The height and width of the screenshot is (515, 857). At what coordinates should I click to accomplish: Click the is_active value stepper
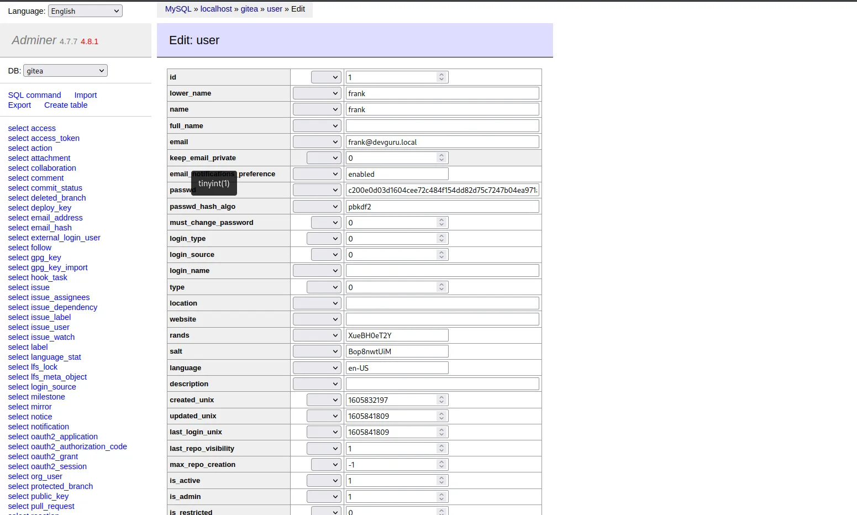[x=441, y=481]
